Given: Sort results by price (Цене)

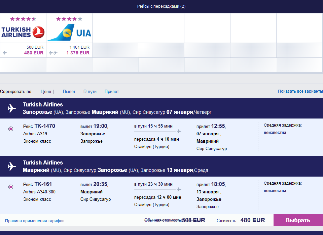Looking at the screenshot, I should tap(47, 91).
